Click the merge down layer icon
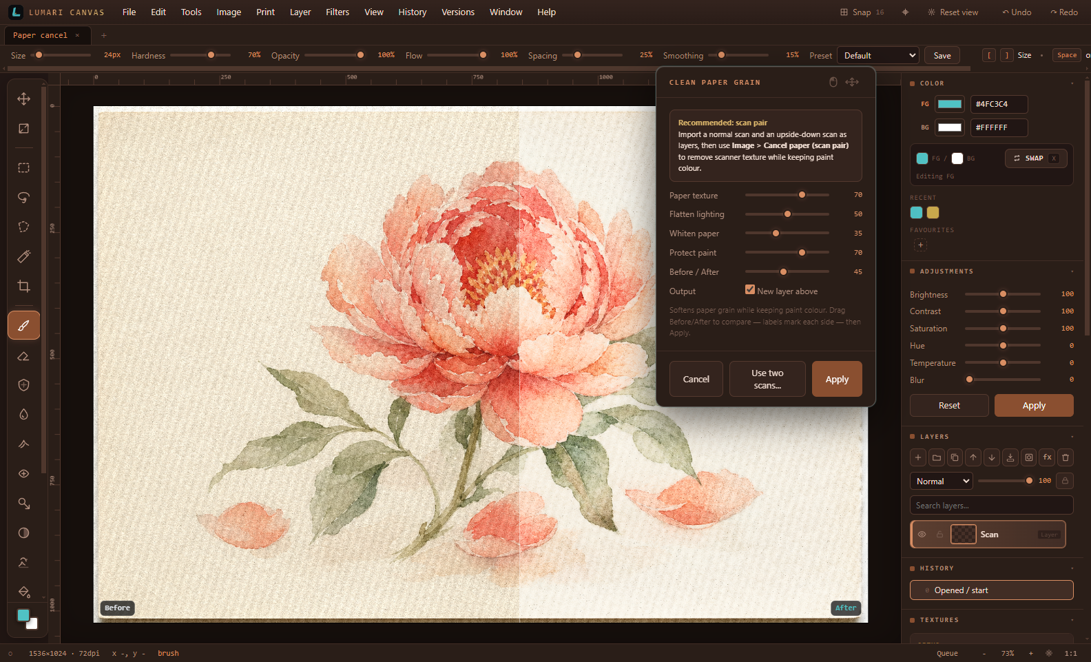 (1010, 457)
